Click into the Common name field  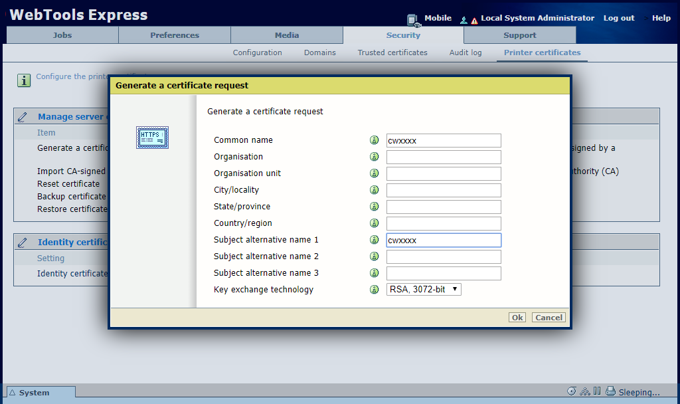click(x=444, y=141)
